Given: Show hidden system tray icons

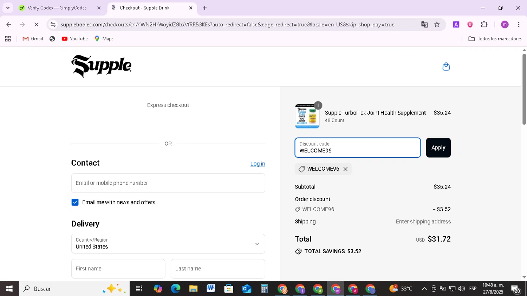Looking at the screenshot, I should 424,289.
